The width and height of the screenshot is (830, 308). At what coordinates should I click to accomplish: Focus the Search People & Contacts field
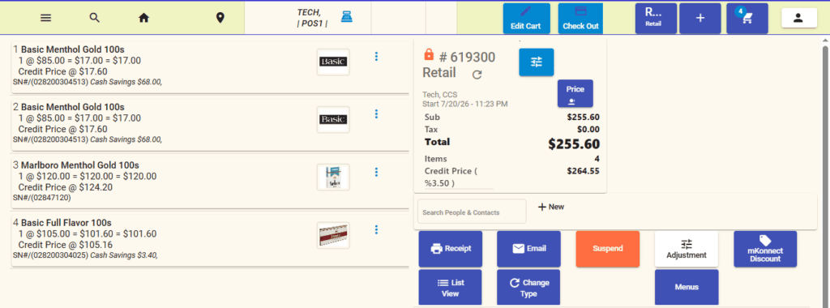click(x=472, y=212)
